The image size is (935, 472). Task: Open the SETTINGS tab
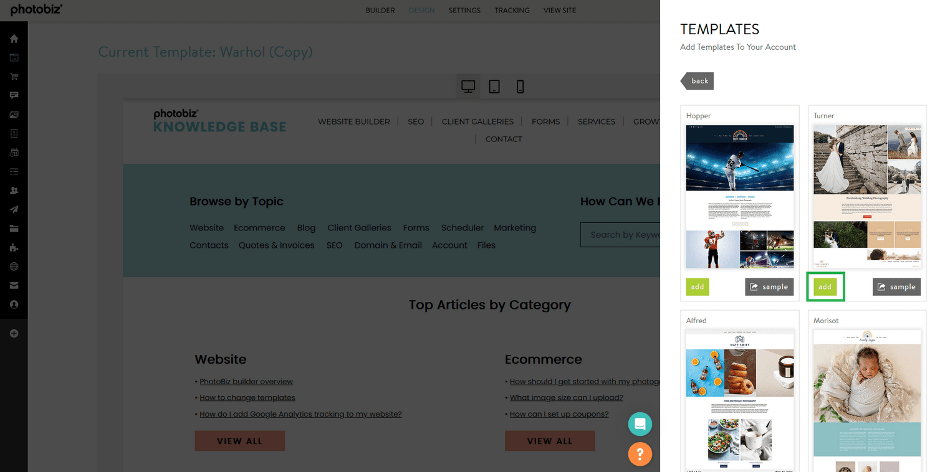tap(464, 11)
